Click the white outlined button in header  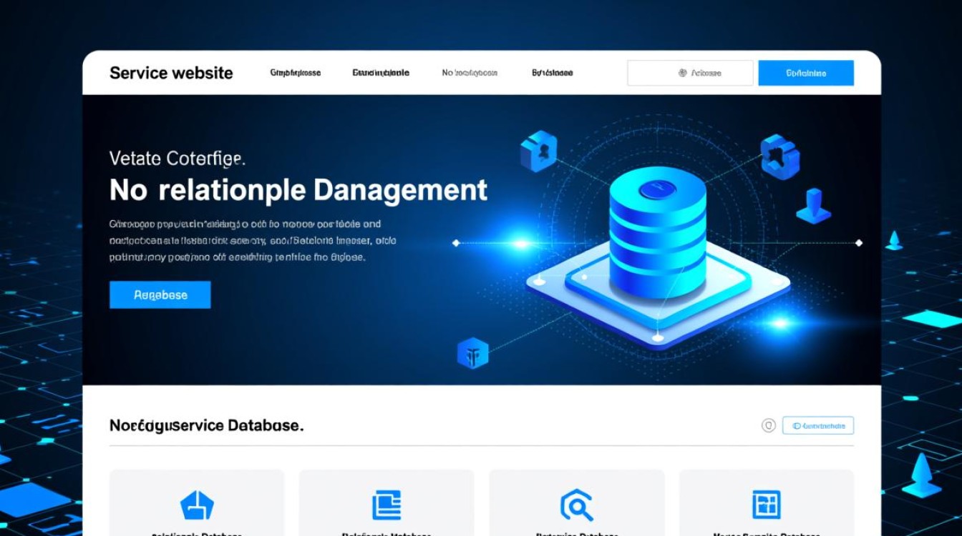click(690, 73)
